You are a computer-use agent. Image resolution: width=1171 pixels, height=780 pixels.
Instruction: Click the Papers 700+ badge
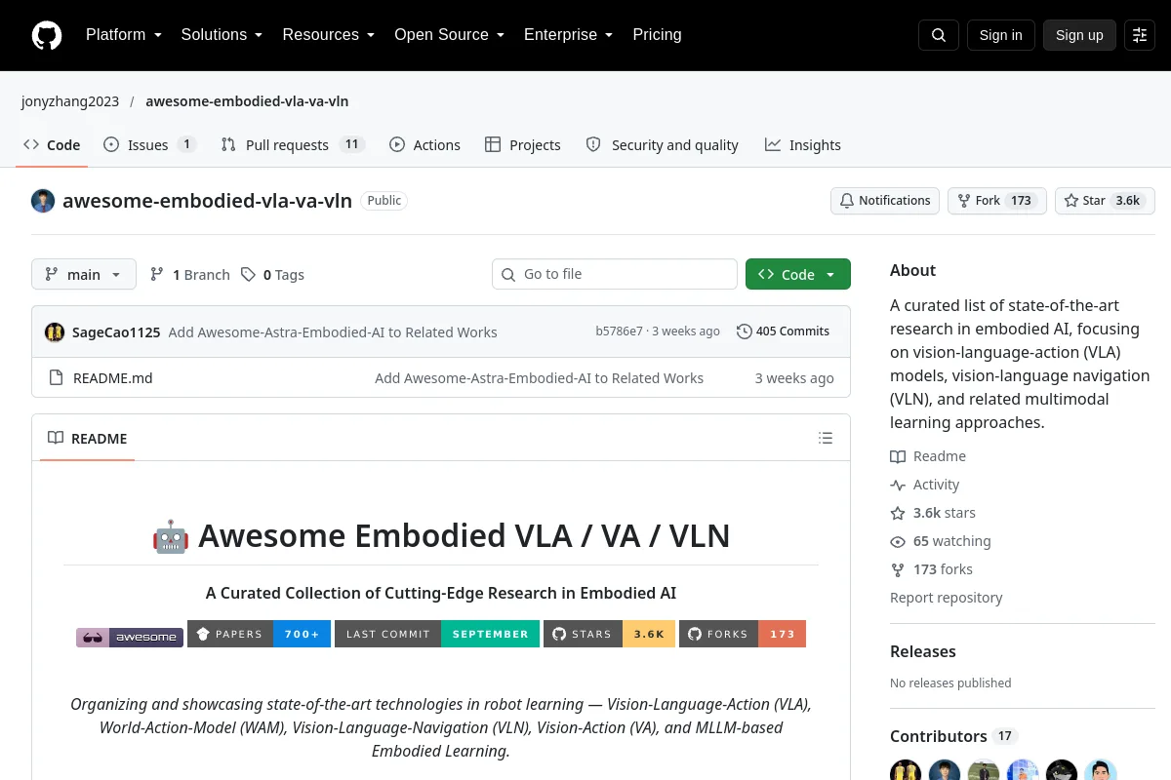coord(259,634)
